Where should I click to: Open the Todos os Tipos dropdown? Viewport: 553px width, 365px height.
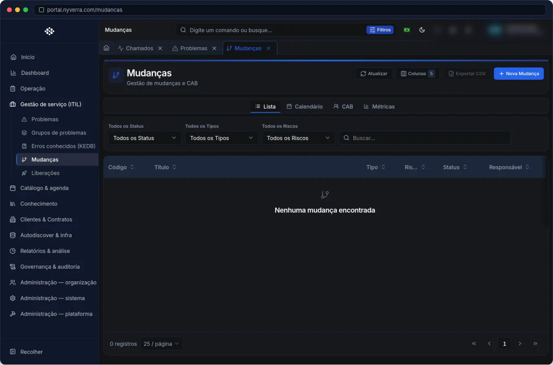[222, 138]
